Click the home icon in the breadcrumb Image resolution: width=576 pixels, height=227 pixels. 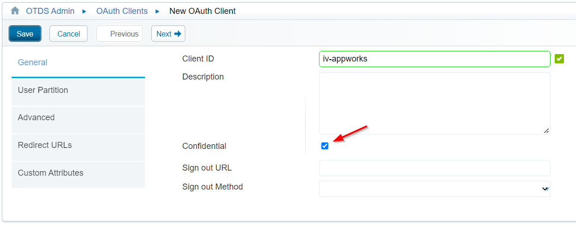tap(15, 11)
